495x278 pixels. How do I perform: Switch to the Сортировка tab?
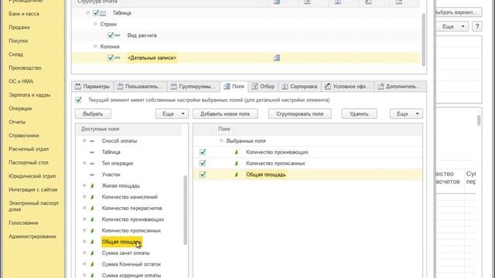[299, 86]
